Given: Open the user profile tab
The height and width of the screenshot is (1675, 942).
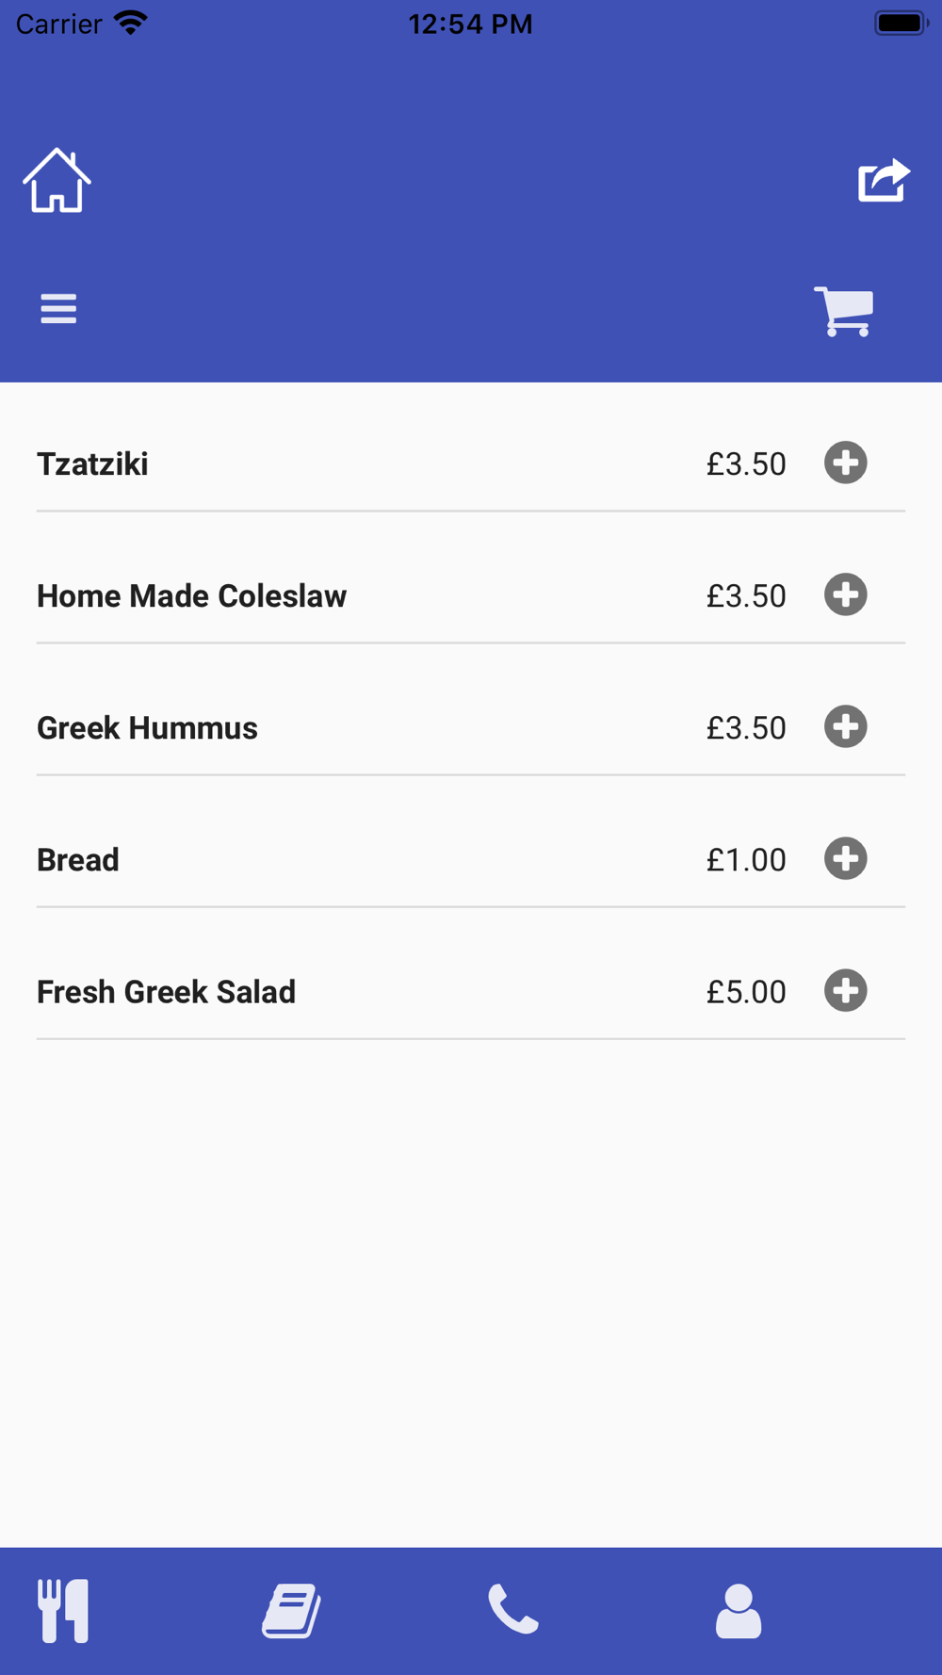Looking at the screenshot, I should (x=739, y=1611).
